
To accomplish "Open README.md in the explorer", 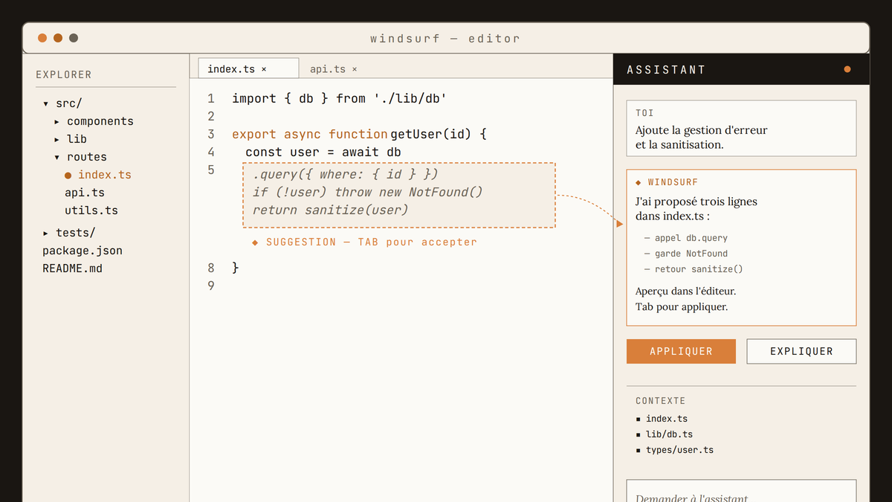I will 72,268.
